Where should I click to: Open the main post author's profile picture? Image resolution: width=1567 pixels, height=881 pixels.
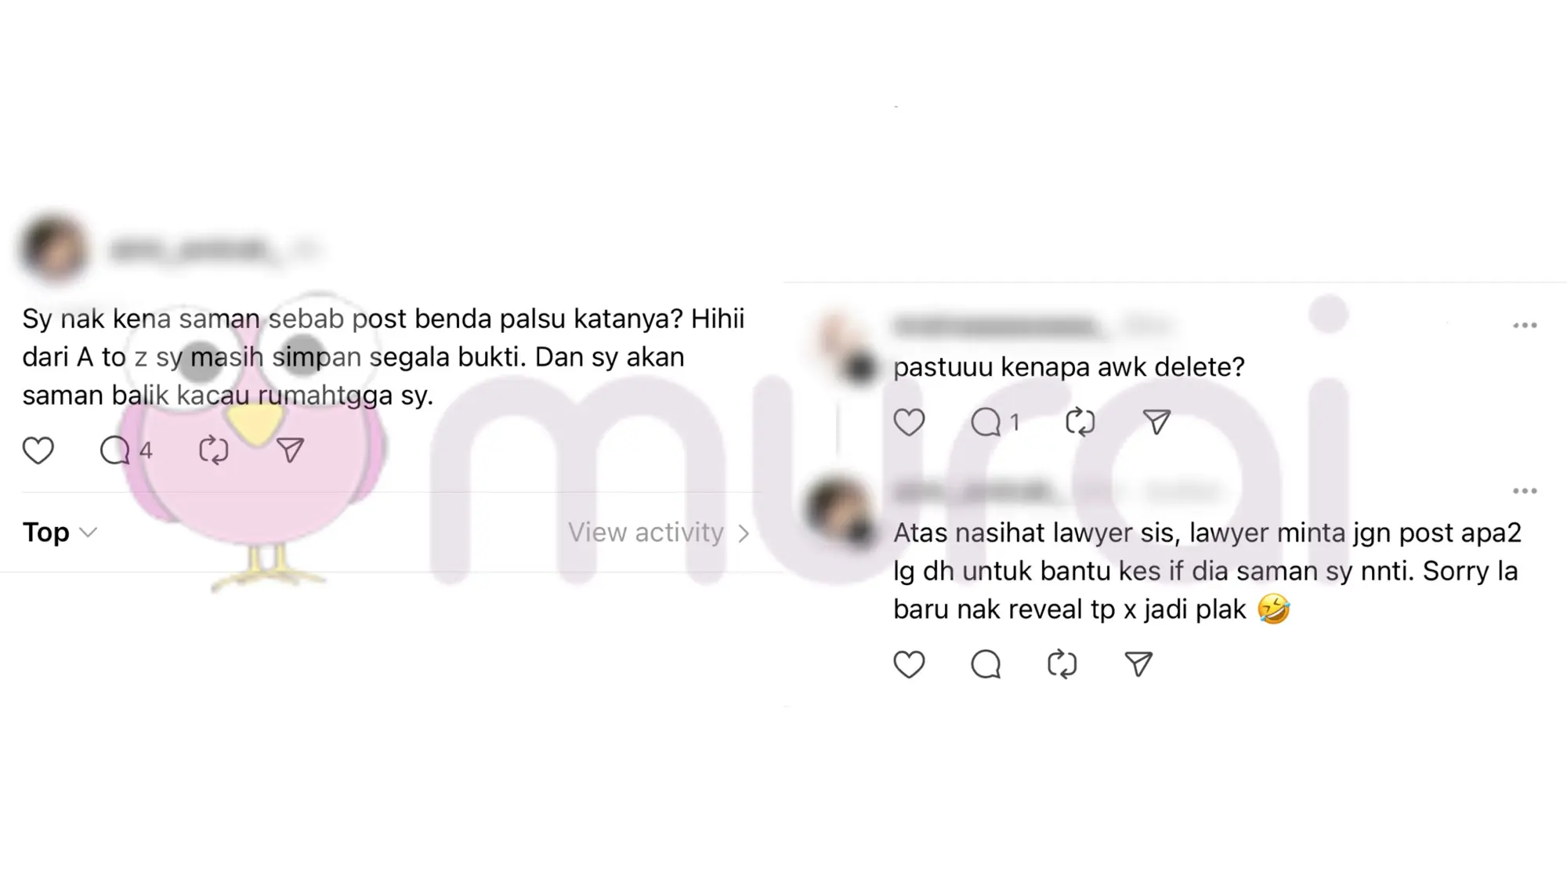click(54, 249)
